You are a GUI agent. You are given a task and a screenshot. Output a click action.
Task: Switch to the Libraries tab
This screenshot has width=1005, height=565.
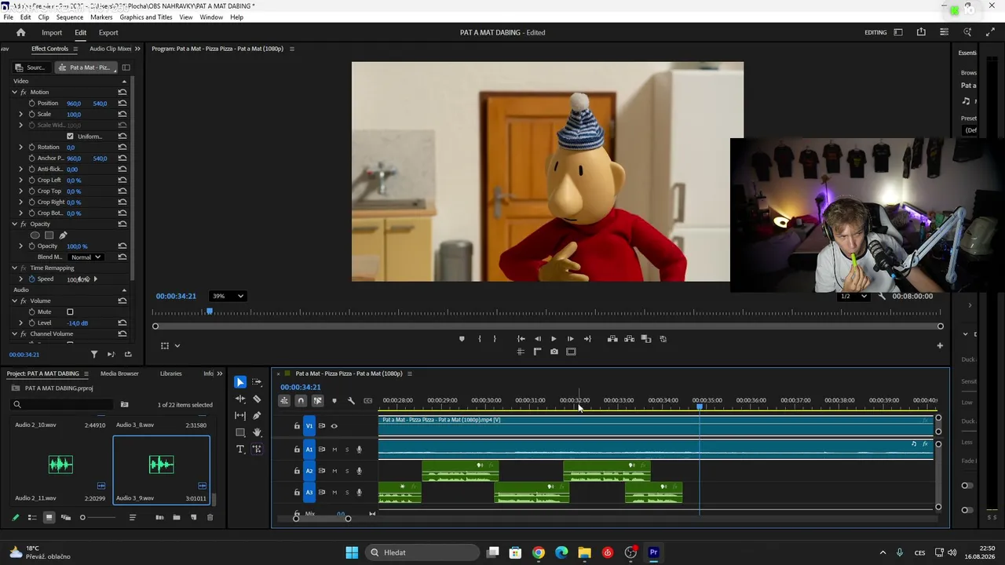point(170,374)
